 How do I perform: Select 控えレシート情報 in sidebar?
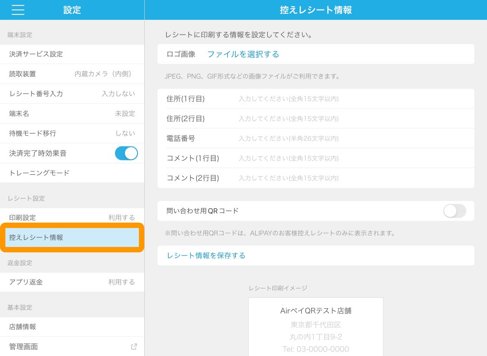coord(72,237)
